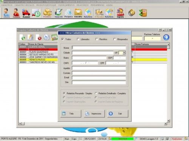Open the UF state dropdown
The image size is (189, 141).
(124, 53)
